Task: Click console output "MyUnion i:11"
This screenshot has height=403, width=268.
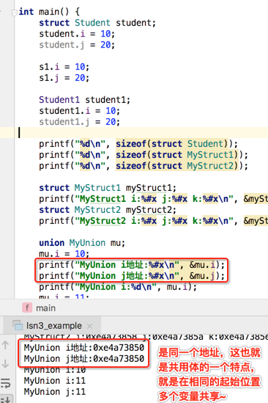Action: click(x=55, y=381)
